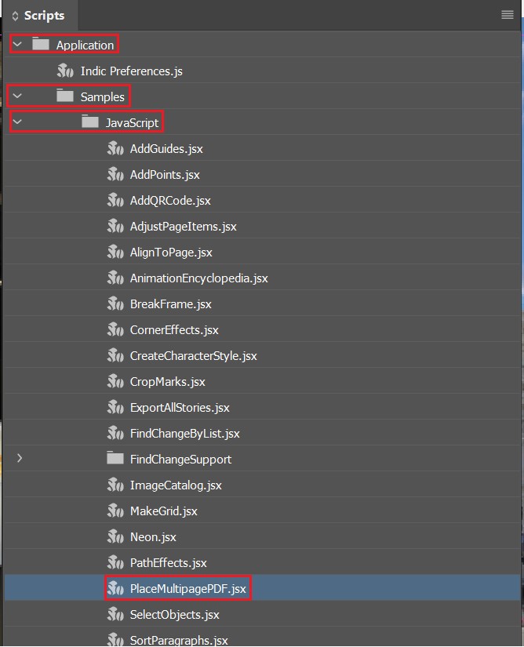Click script icon for BreakFrame.jsx
The height and width of the screenshot is (647, 524).
[115, 304]
